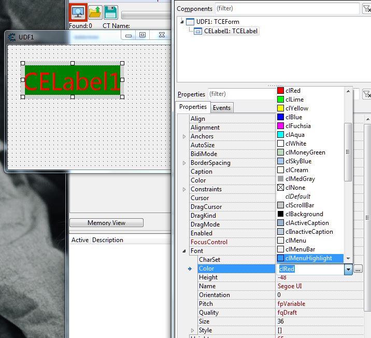Screen dimensions: 371x338
Task: Expand the Constraints property
Action: coord(184,189)
